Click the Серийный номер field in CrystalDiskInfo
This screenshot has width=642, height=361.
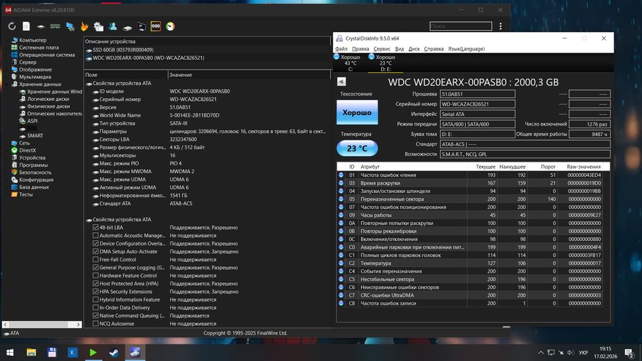click(x=478, y=105)
